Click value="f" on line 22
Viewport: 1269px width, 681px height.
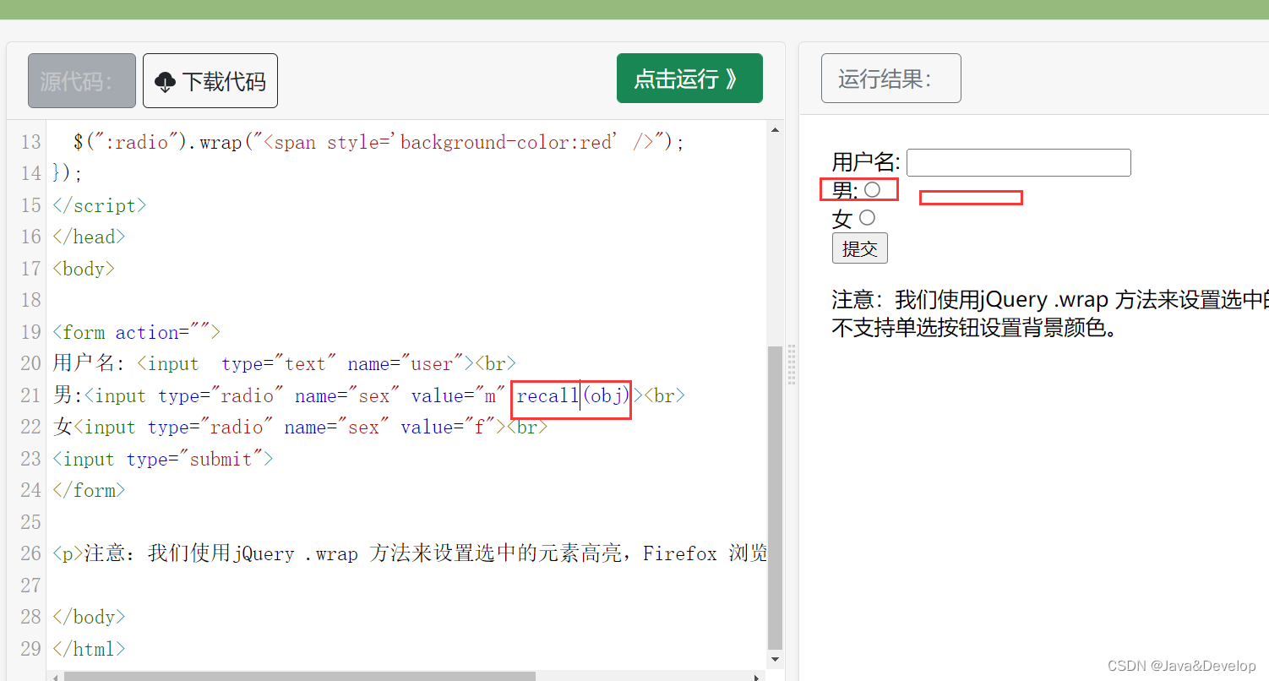tap(448, 427)
